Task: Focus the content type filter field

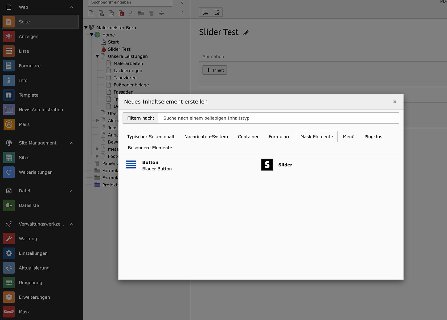Action: [x=279, y=118]
